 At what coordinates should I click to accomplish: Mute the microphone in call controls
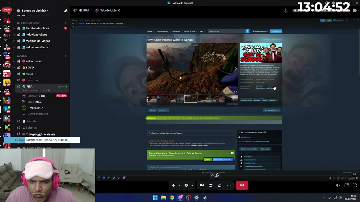click(x=173, y=185)
